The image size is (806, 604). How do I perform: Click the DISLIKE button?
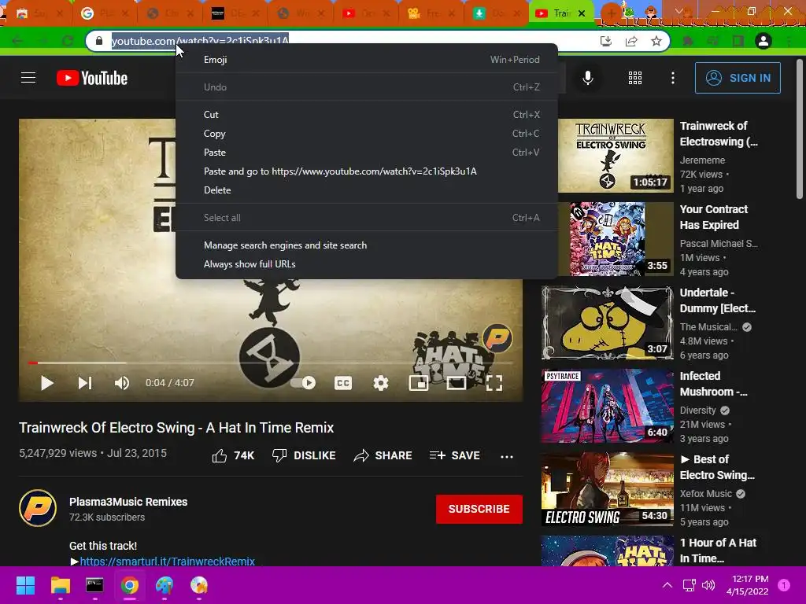(304, 455)
